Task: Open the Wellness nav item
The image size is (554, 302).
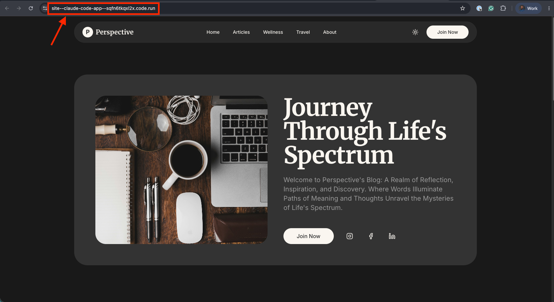Action: (273, 32)
